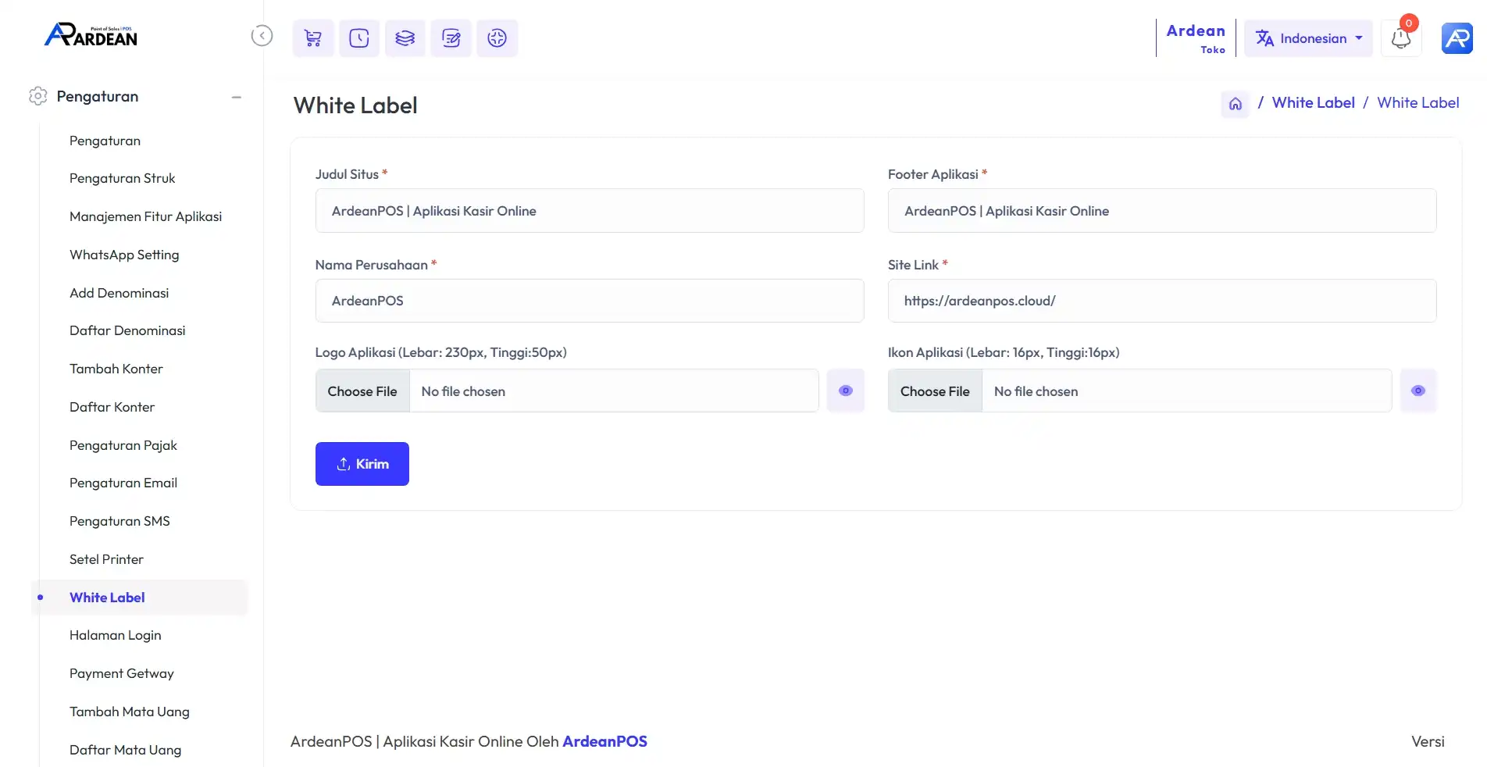The image size is (1487, 767).
Task: Open Tambah Mata Uang
Action: click(129, 712)
